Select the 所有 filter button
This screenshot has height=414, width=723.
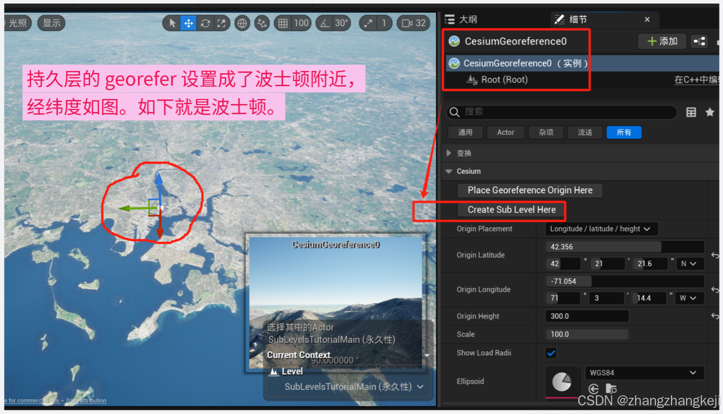pyautogui.click(x=624, y=132)
